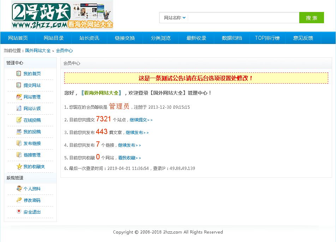Click the 系统管理 sidebar heading
336x242 pixels.
[15, 178]
